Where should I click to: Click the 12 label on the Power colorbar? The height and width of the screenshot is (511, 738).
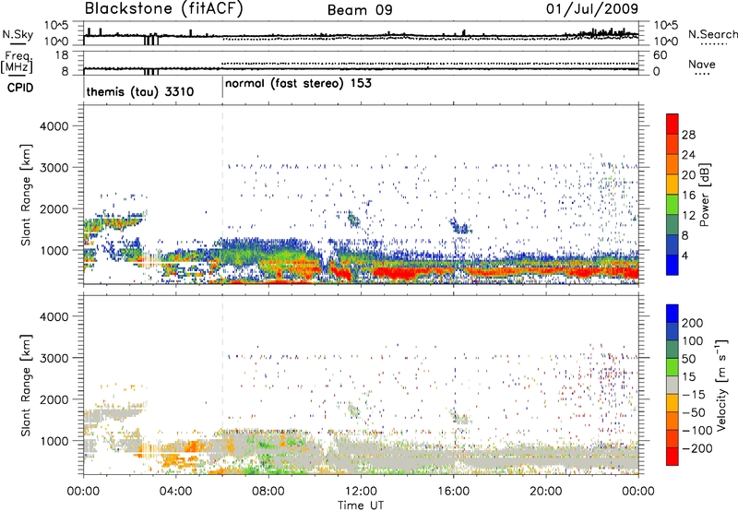(688, 216)
